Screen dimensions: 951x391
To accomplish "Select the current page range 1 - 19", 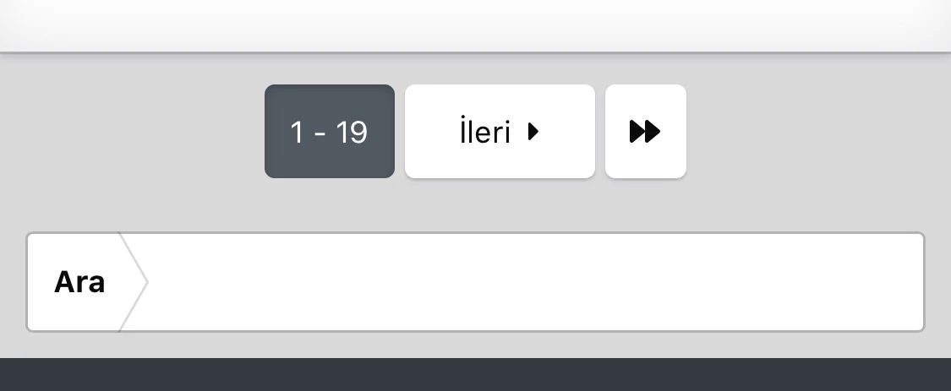I will (x=329, y=132).
